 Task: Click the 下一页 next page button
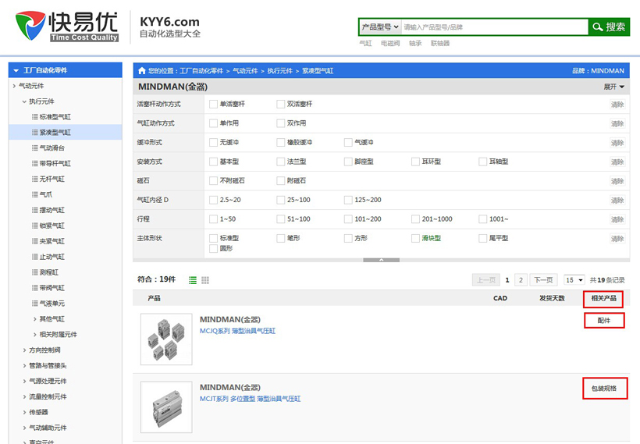coord(544,280)
